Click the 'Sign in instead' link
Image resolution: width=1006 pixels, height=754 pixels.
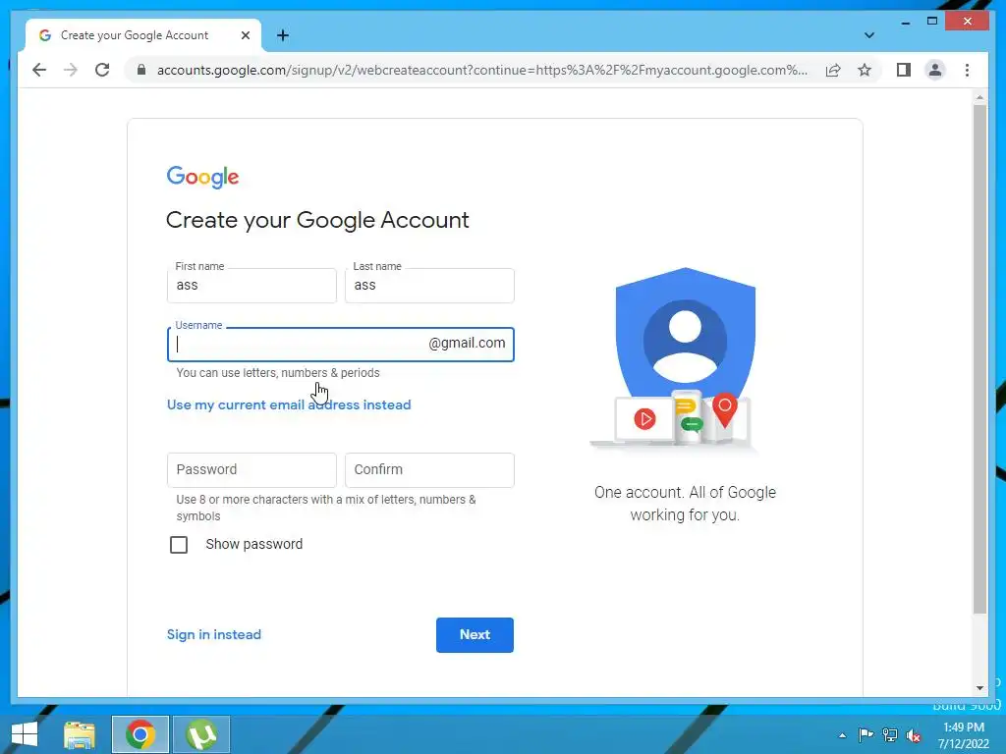click(x=213, y=635)
